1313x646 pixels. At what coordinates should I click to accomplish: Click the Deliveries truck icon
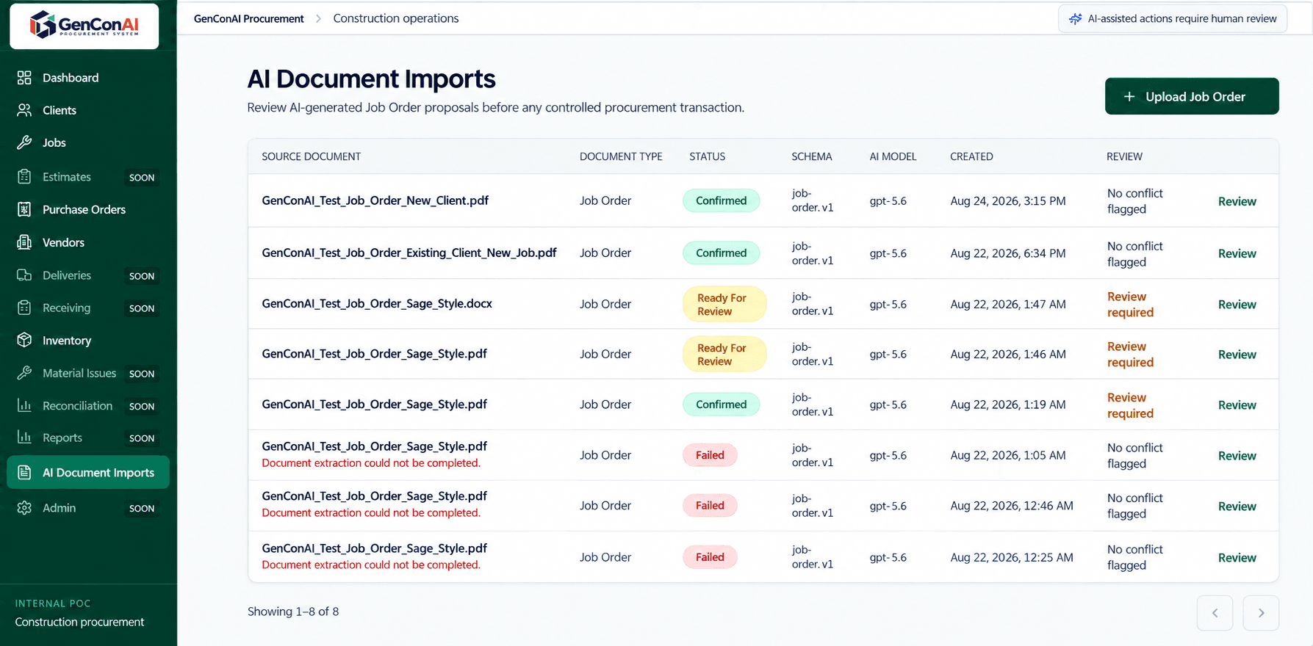coord(24,275)
